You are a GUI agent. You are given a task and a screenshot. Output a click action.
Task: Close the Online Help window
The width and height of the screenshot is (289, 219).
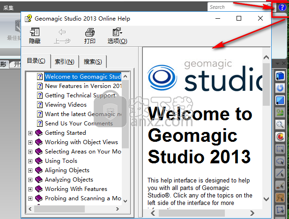point(260,18)
